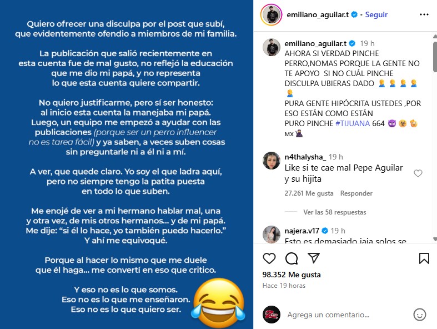The width and height of the screenshot is (437, 329).
Task: Save post with bookmark icon
Action: point(424,258)
